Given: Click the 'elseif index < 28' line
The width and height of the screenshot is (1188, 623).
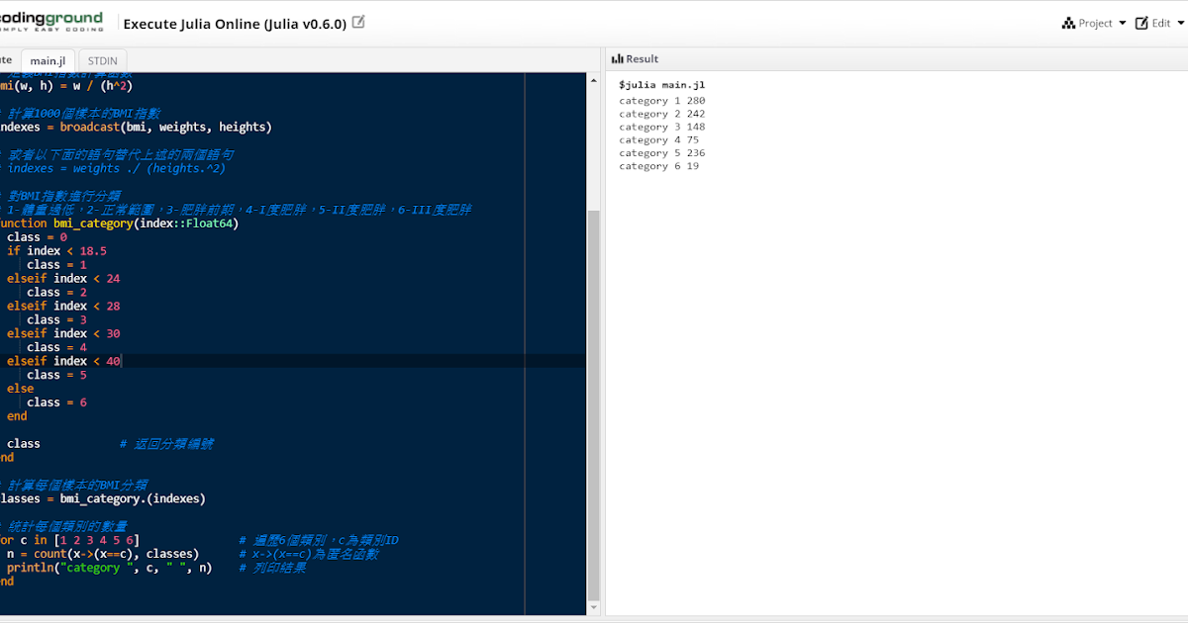Looking at the screenshot, I should coord(63,307).
